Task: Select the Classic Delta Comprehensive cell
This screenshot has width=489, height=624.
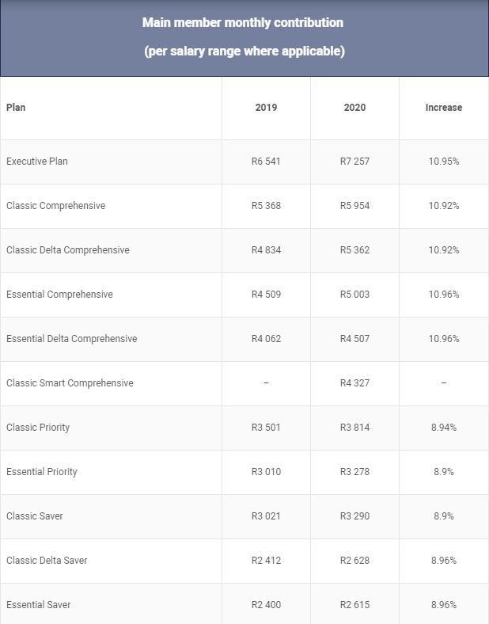Action: click(67, 250)
